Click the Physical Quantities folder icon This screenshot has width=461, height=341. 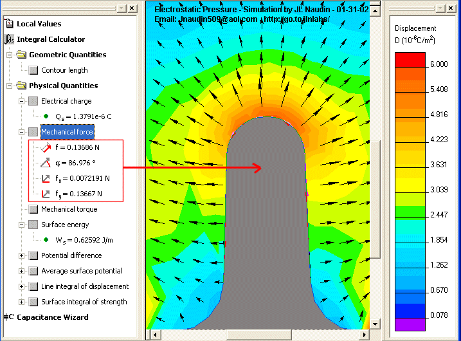(21, 86)
